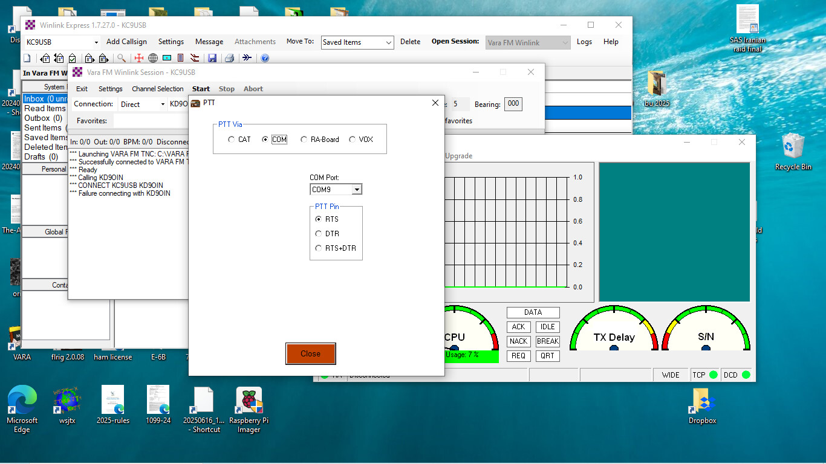Image resolution: width=826 pixels, height=464 pixels.
Task: Select the RTS+DTR PTT pin option
Action: click(x=319, y=248)
